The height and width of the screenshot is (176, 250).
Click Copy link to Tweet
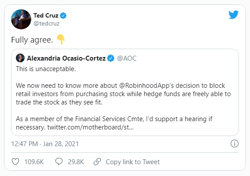tap(132, 162)
